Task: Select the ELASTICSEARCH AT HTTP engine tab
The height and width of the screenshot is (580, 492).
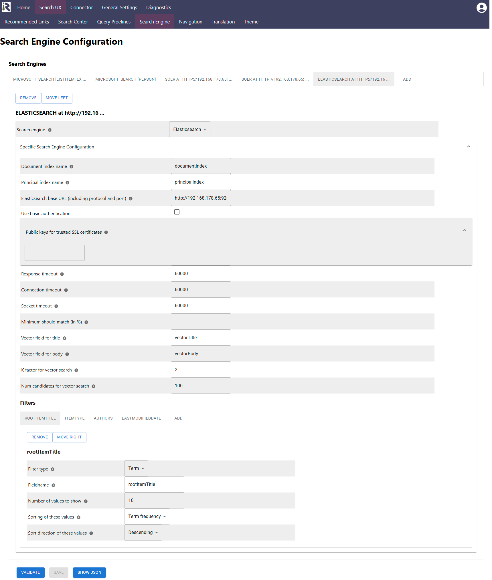Action: [x=354, y=79]
